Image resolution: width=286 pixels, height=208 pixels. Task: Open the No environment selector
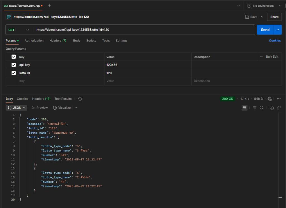click(x=264, y=6)
